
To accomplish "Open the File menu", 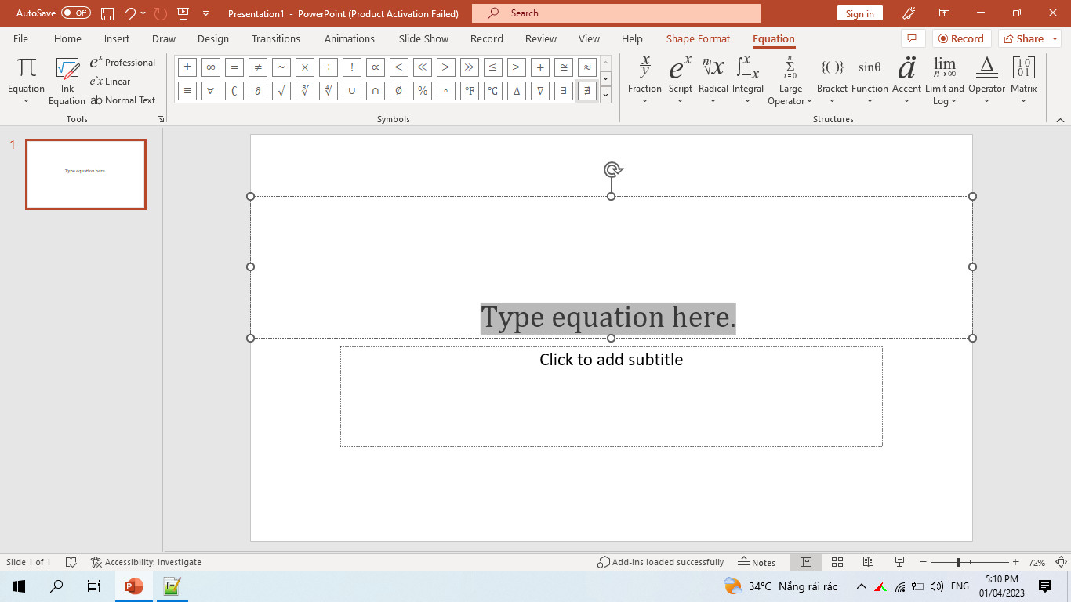I will pyautogui.click(x=20, y=38).
